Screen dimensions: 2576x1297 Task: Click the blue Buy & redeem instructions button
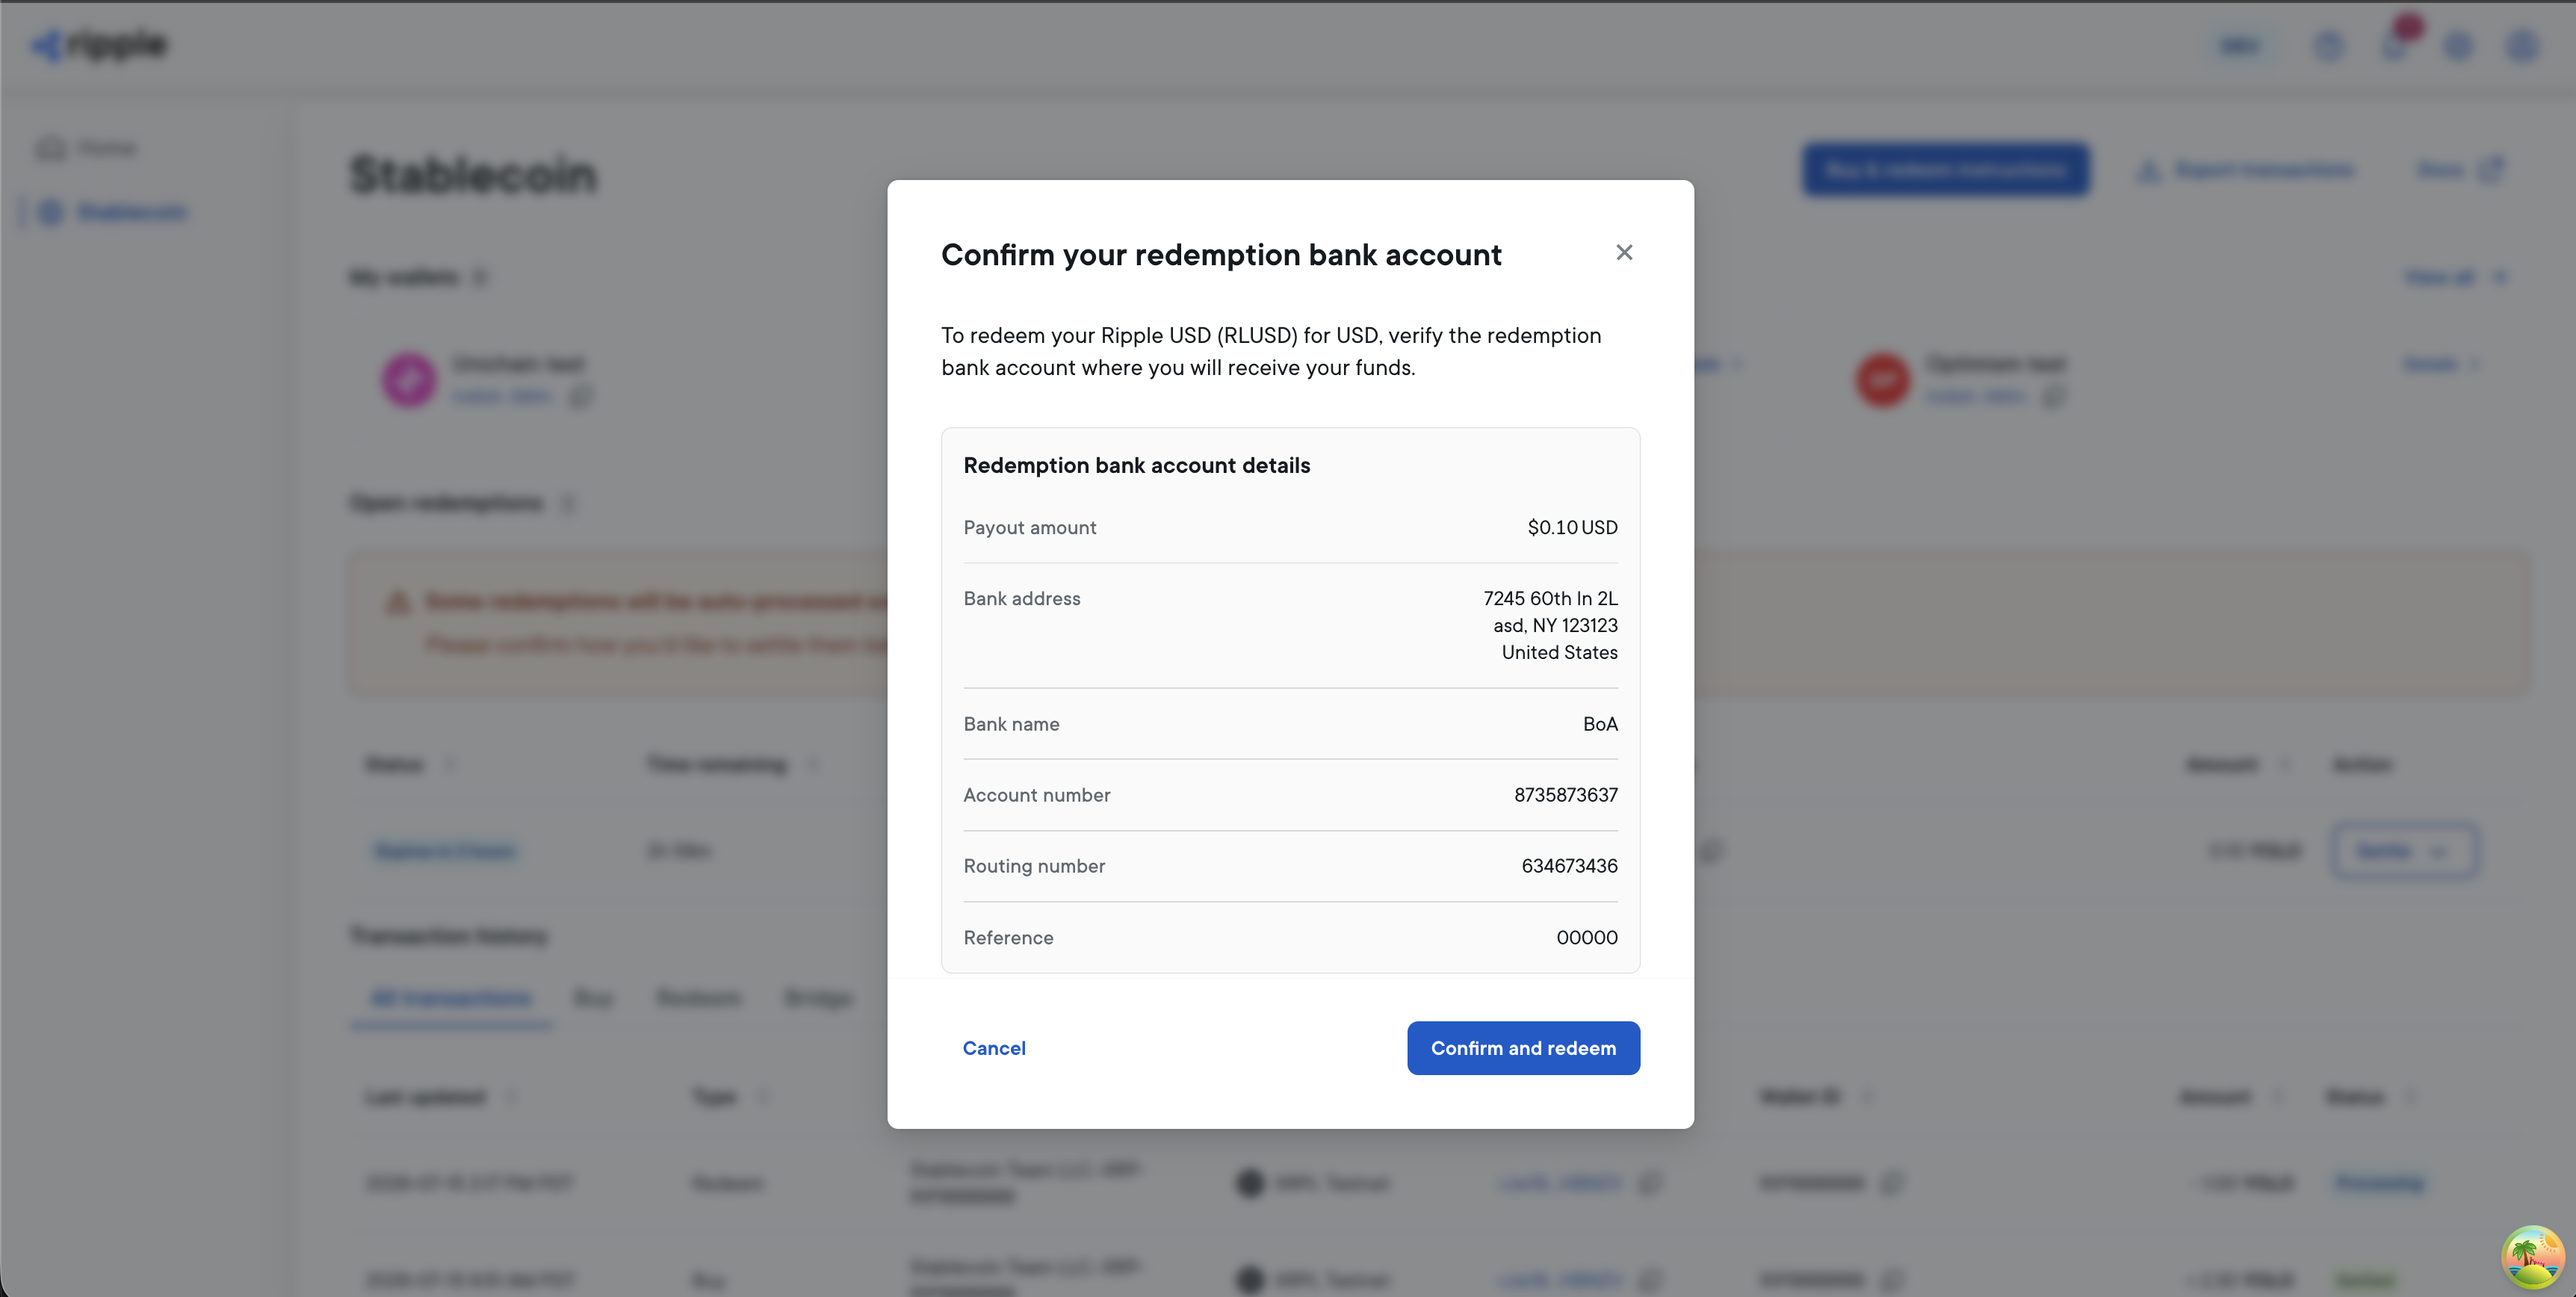1945,170
